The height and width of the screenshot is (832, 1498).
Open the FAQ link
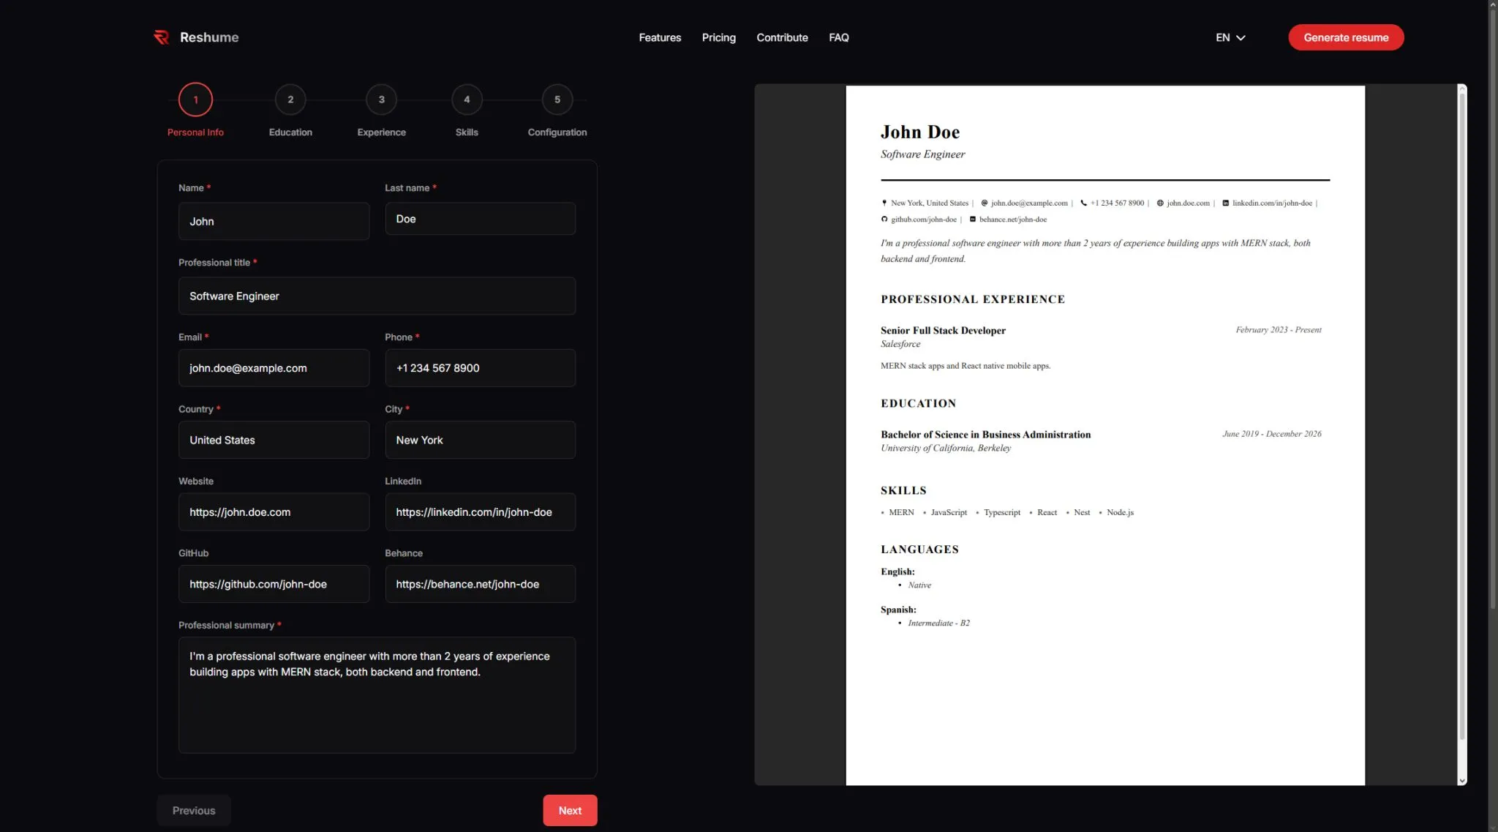tap(838, 37)
